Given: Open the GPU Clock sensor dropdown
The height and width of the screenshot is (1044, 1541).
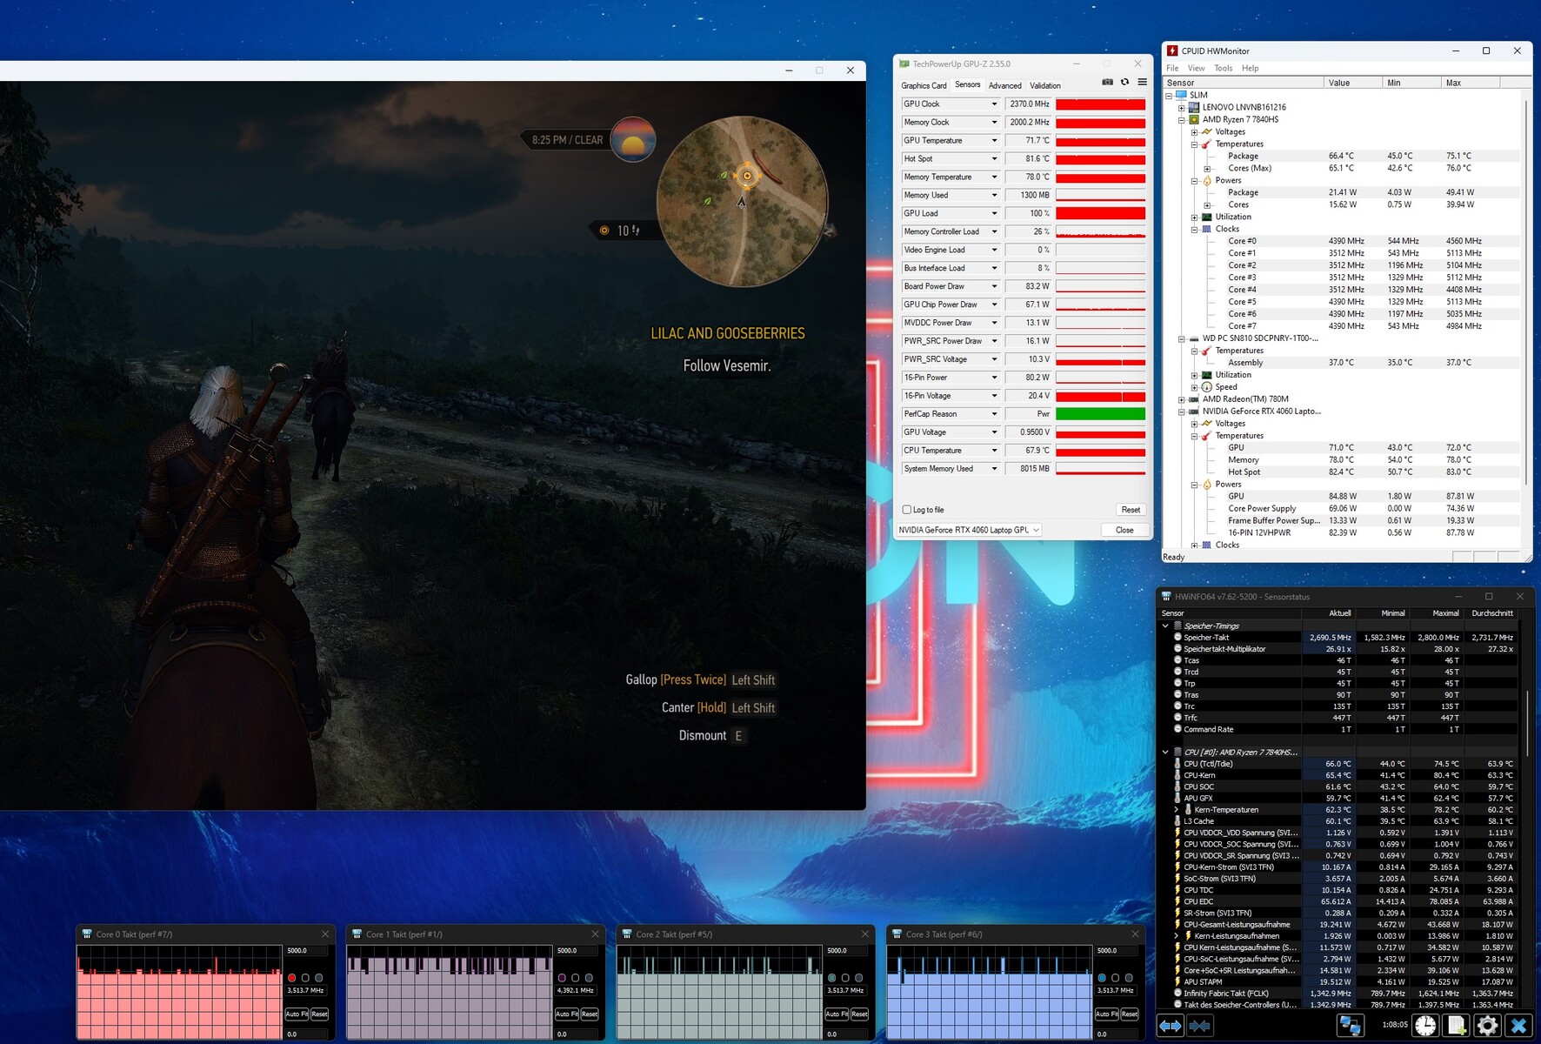Looking at the screenshot, I should point(994,104).
